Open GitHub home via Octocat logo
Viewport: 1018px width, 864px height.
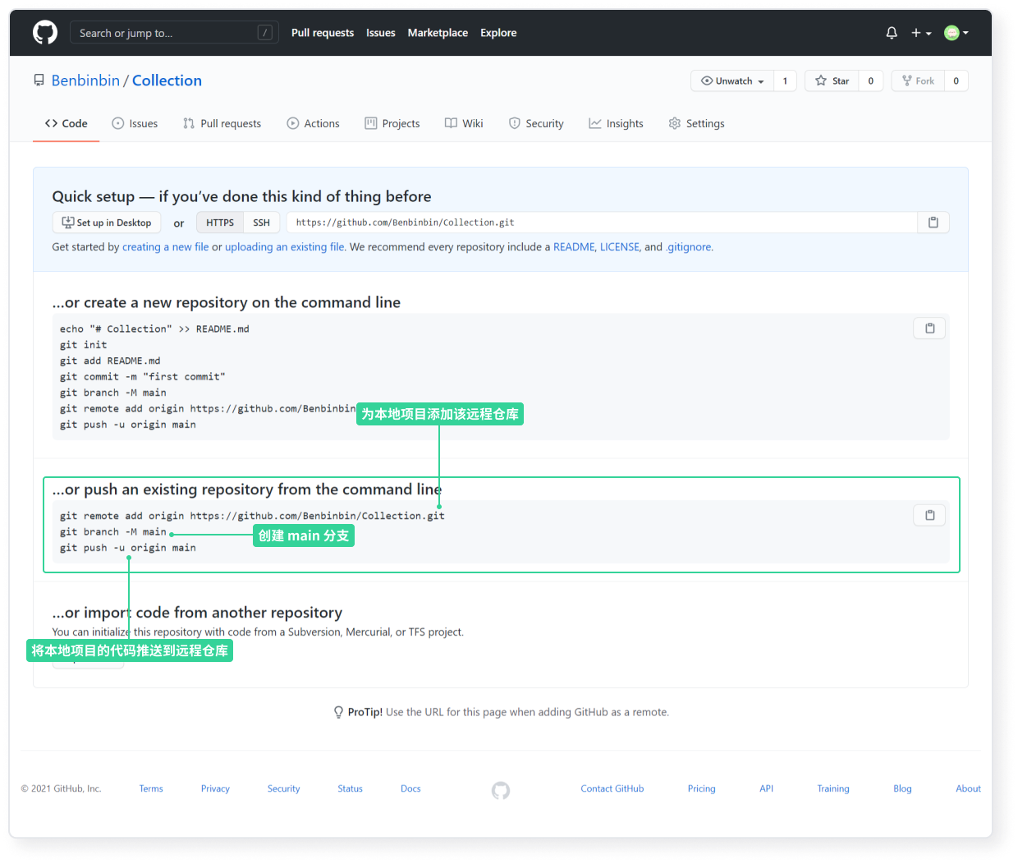pyautogui.click(x=45, y=33)
